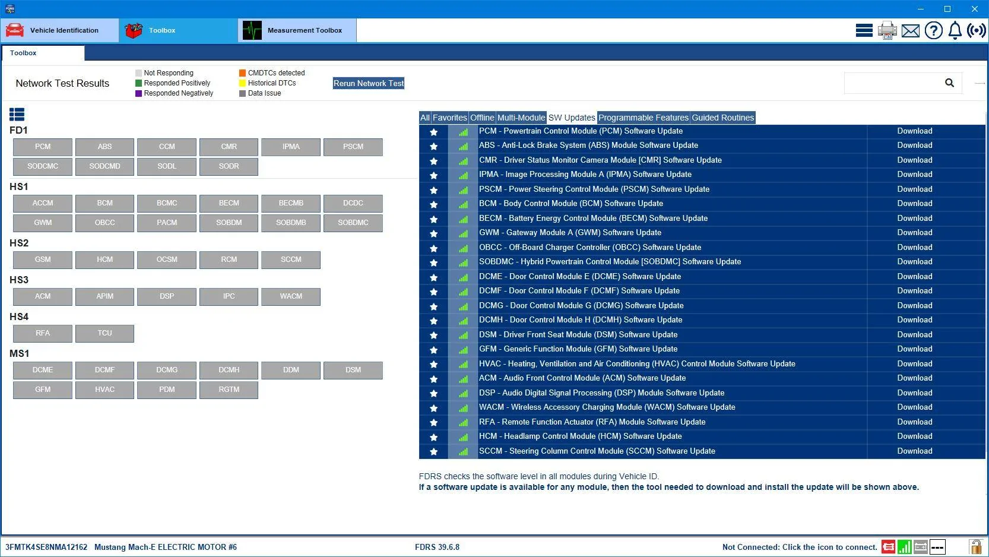Image resolution: width=989 pixels, height=557 pixels.
Task: Select the BECMB module button
Action: point(291,203)
